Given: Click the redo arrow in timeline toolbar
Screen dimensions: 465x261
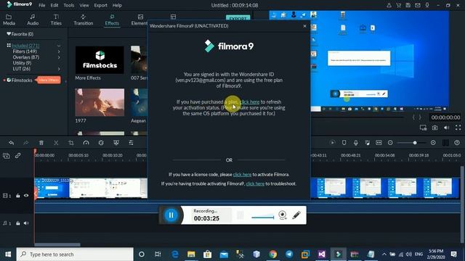Looking at the screenshot, I should click(x=26, y=143).
